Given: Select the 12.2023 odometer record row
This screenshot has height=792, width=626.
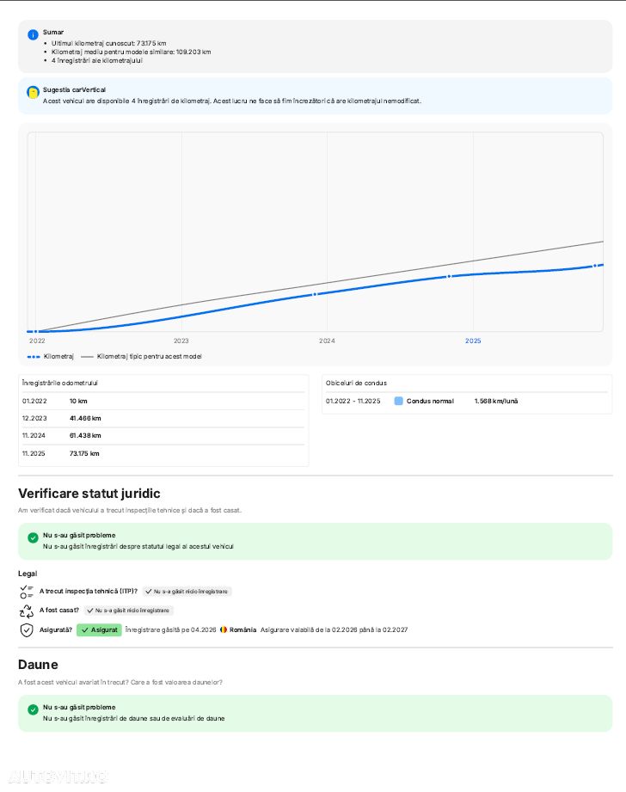Looking at the screenshot, I should pyautogui.click(x=163, y=418).
